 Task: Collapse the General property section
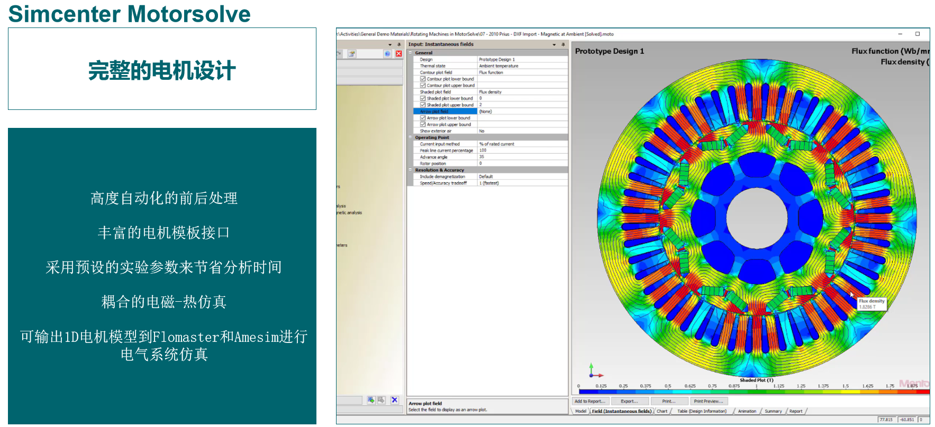coord(411,53)
